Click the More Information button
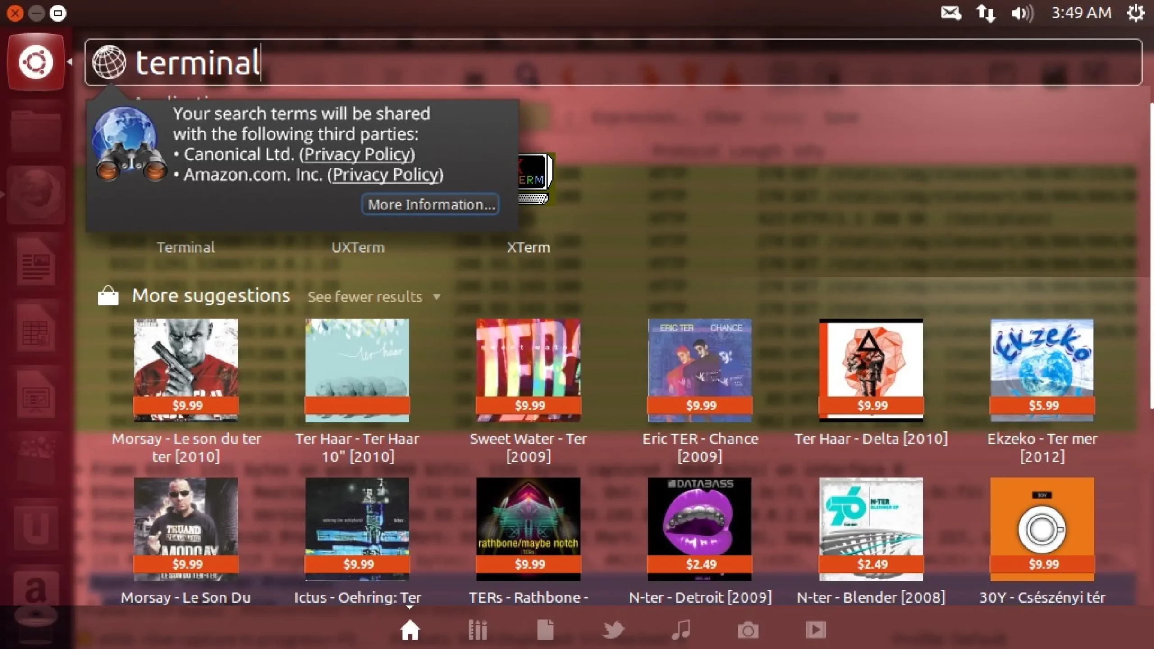This screenshot has height=649, width=1154. click(x=430, y=204)
